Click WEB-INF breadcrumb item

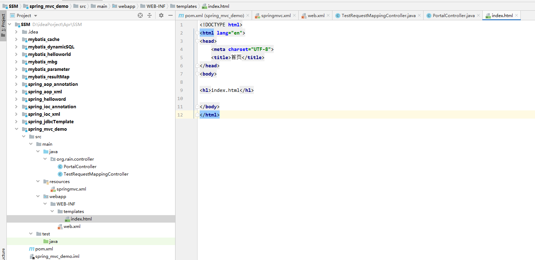tap(153, 6)
